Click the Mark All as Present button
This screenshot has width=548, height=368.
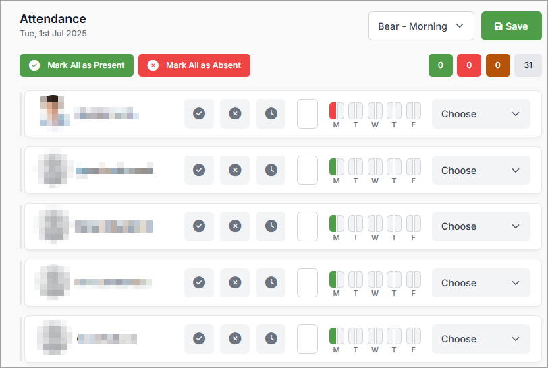tap(76, 65)
